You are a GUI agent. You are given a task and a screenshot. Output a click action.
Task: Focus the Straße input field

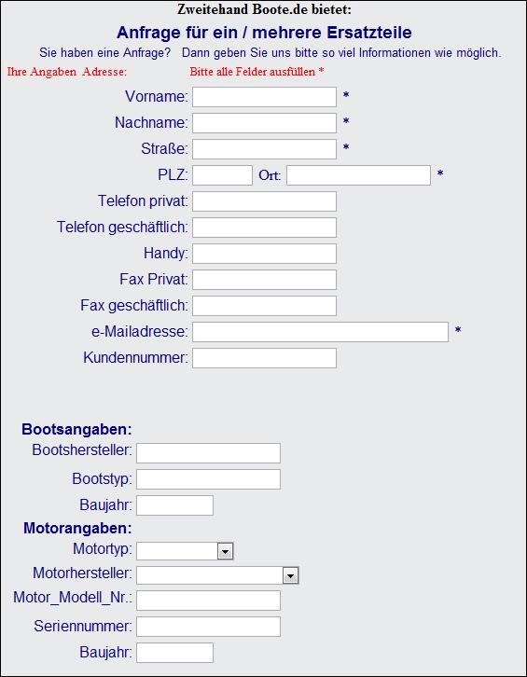[264, 149]
